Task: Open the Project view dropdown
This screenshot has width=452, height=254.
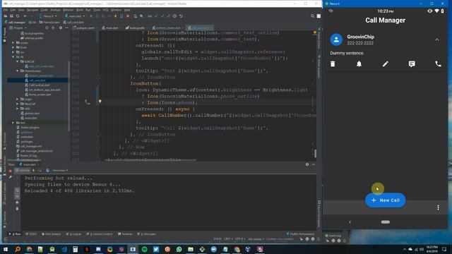Action: point(18,28)
